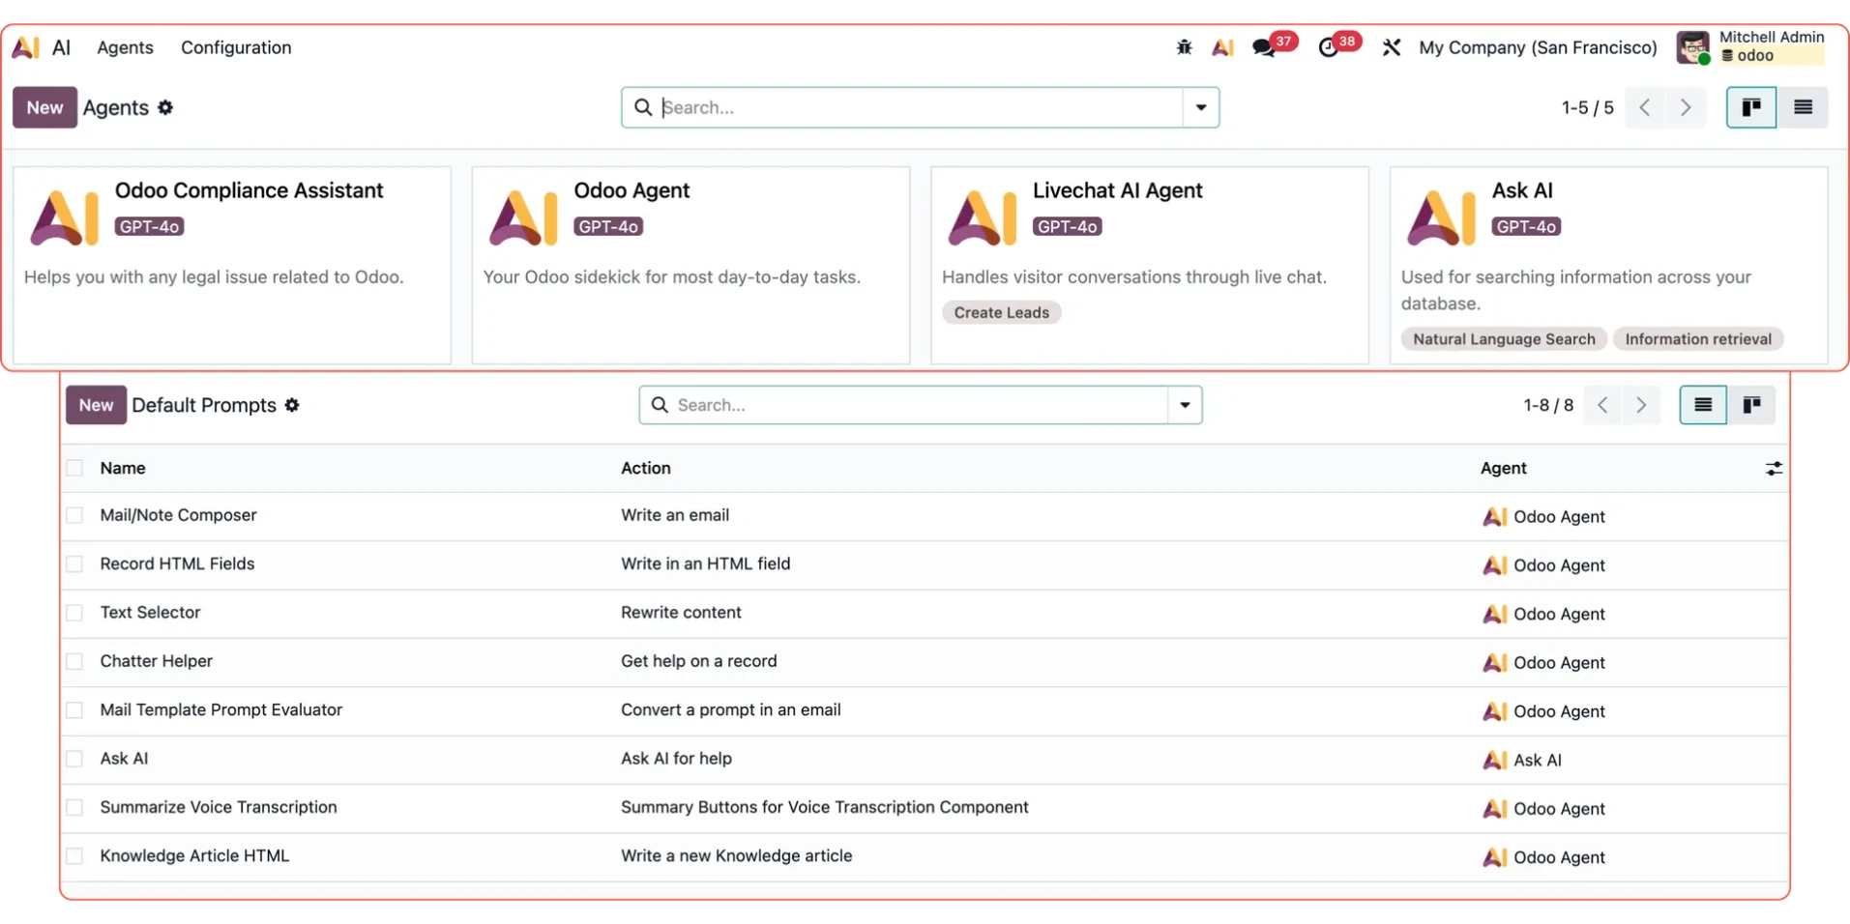This screenshot has height=924, width=1850.
Task: Check Summarize Voice Transcription row checkbox
Action: point(74,807)
